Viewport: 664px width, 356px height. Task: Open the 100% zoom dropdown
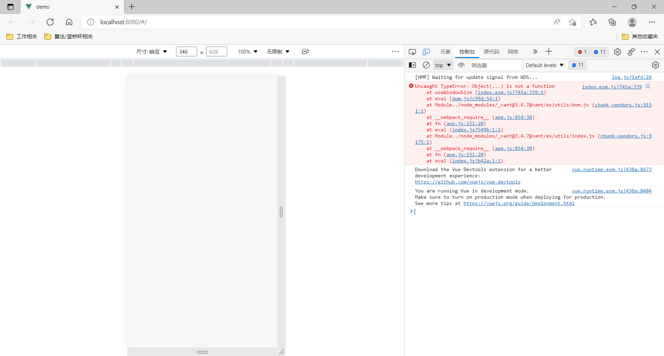click(248, 51)
